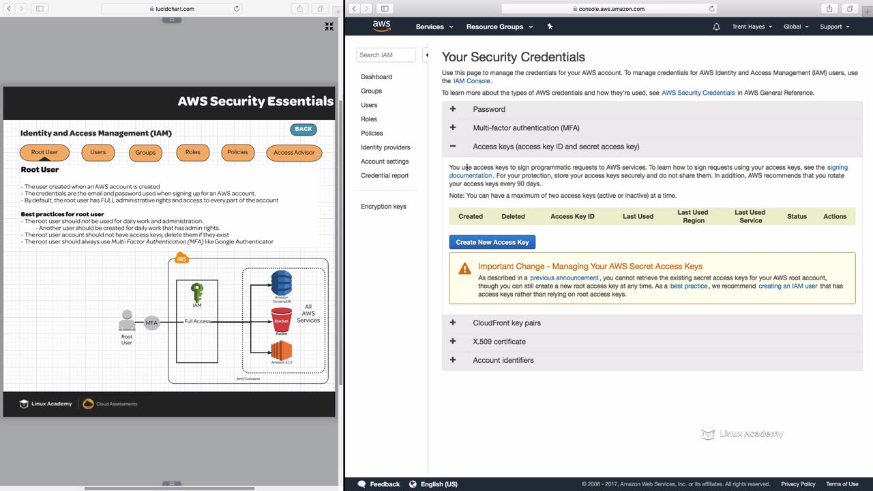
Task: Open the AWS Security Credentials reference link
Action: (698, 93)
